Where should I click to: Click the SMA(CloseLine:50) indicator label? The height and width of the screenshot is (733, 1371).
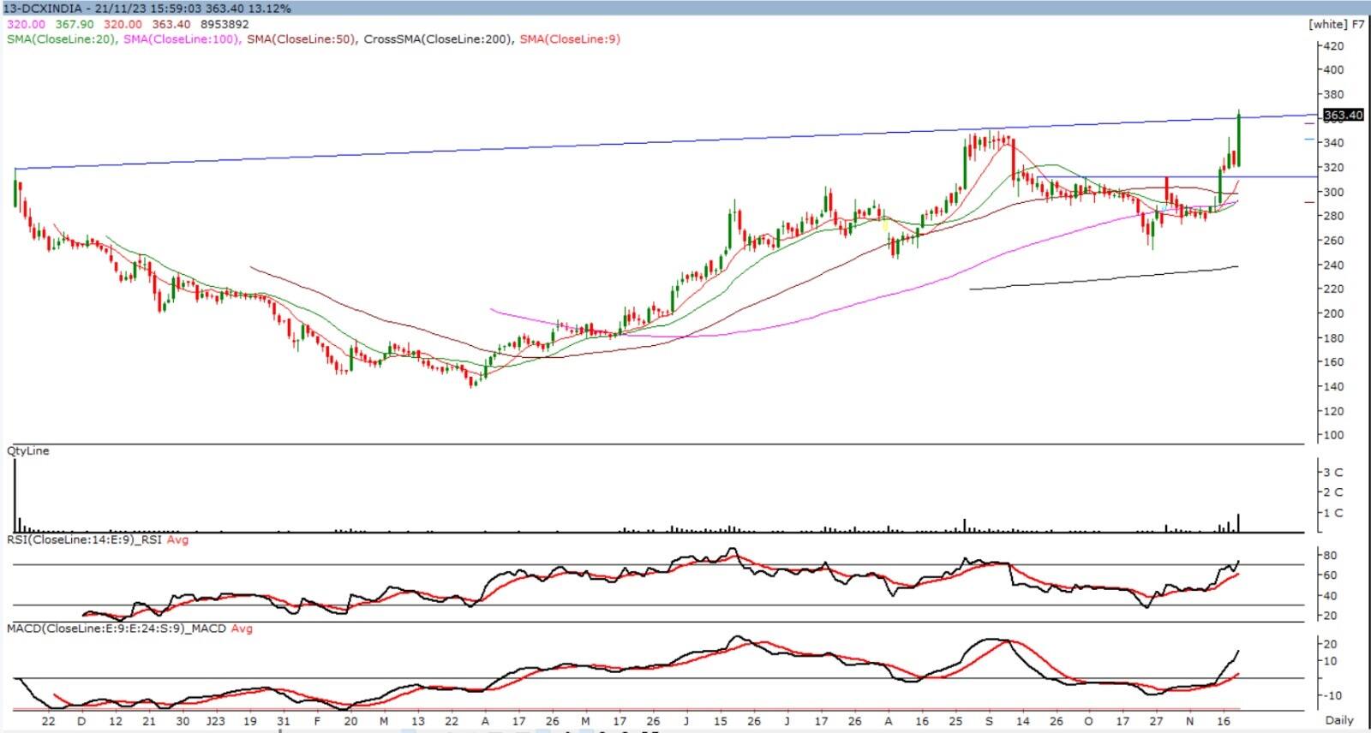click(x=301, y=39)
